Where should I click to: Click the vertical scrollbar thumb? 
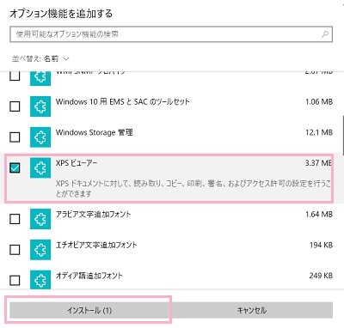point(342,135)
